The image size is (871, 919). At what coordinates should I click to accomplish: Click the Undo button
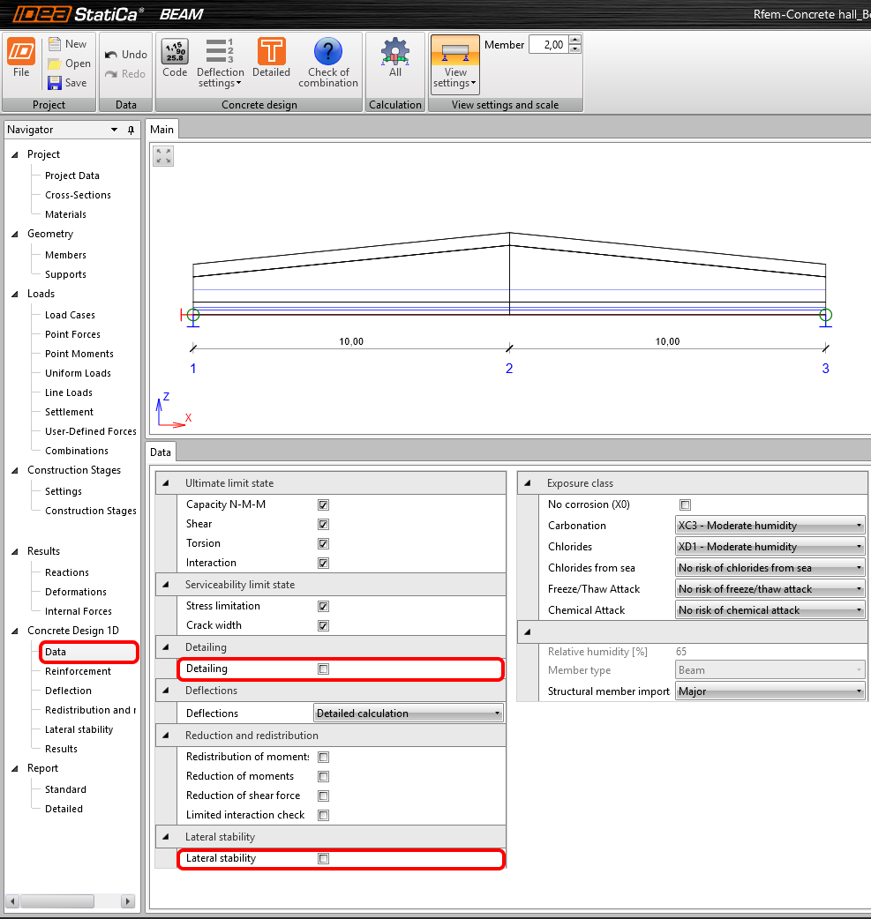[125, 55]
